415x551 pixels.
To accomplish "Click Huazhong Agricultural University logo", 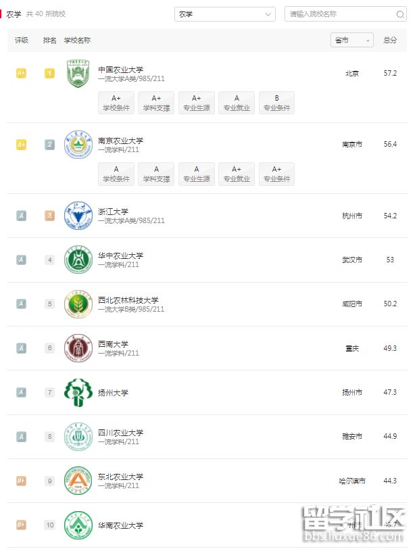I will point(78,260).
